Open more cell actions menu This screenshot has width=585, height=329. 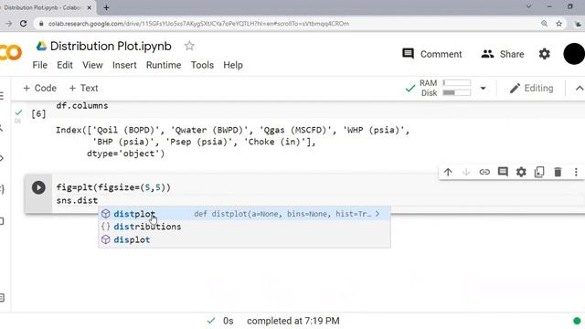576,172
